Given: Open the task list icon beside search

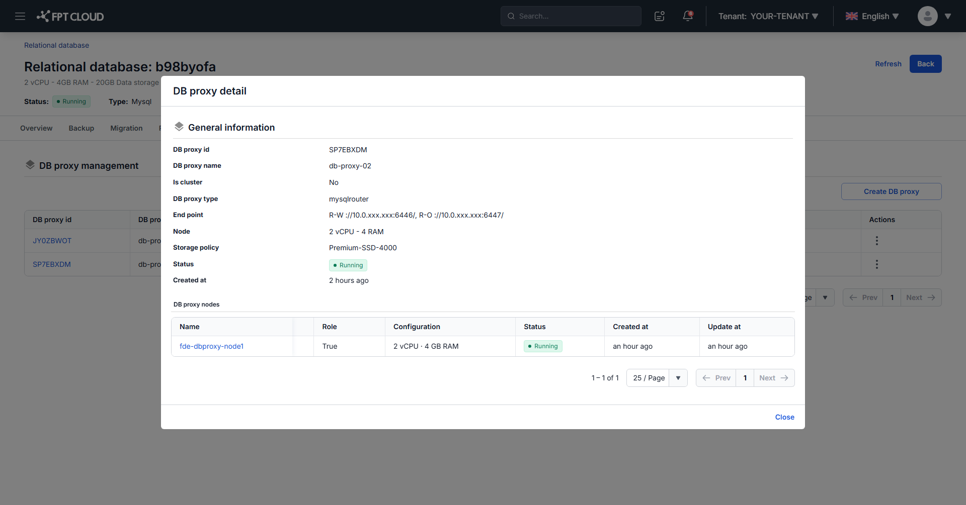Looking at the screenshot, I should [x=660, y=16].
